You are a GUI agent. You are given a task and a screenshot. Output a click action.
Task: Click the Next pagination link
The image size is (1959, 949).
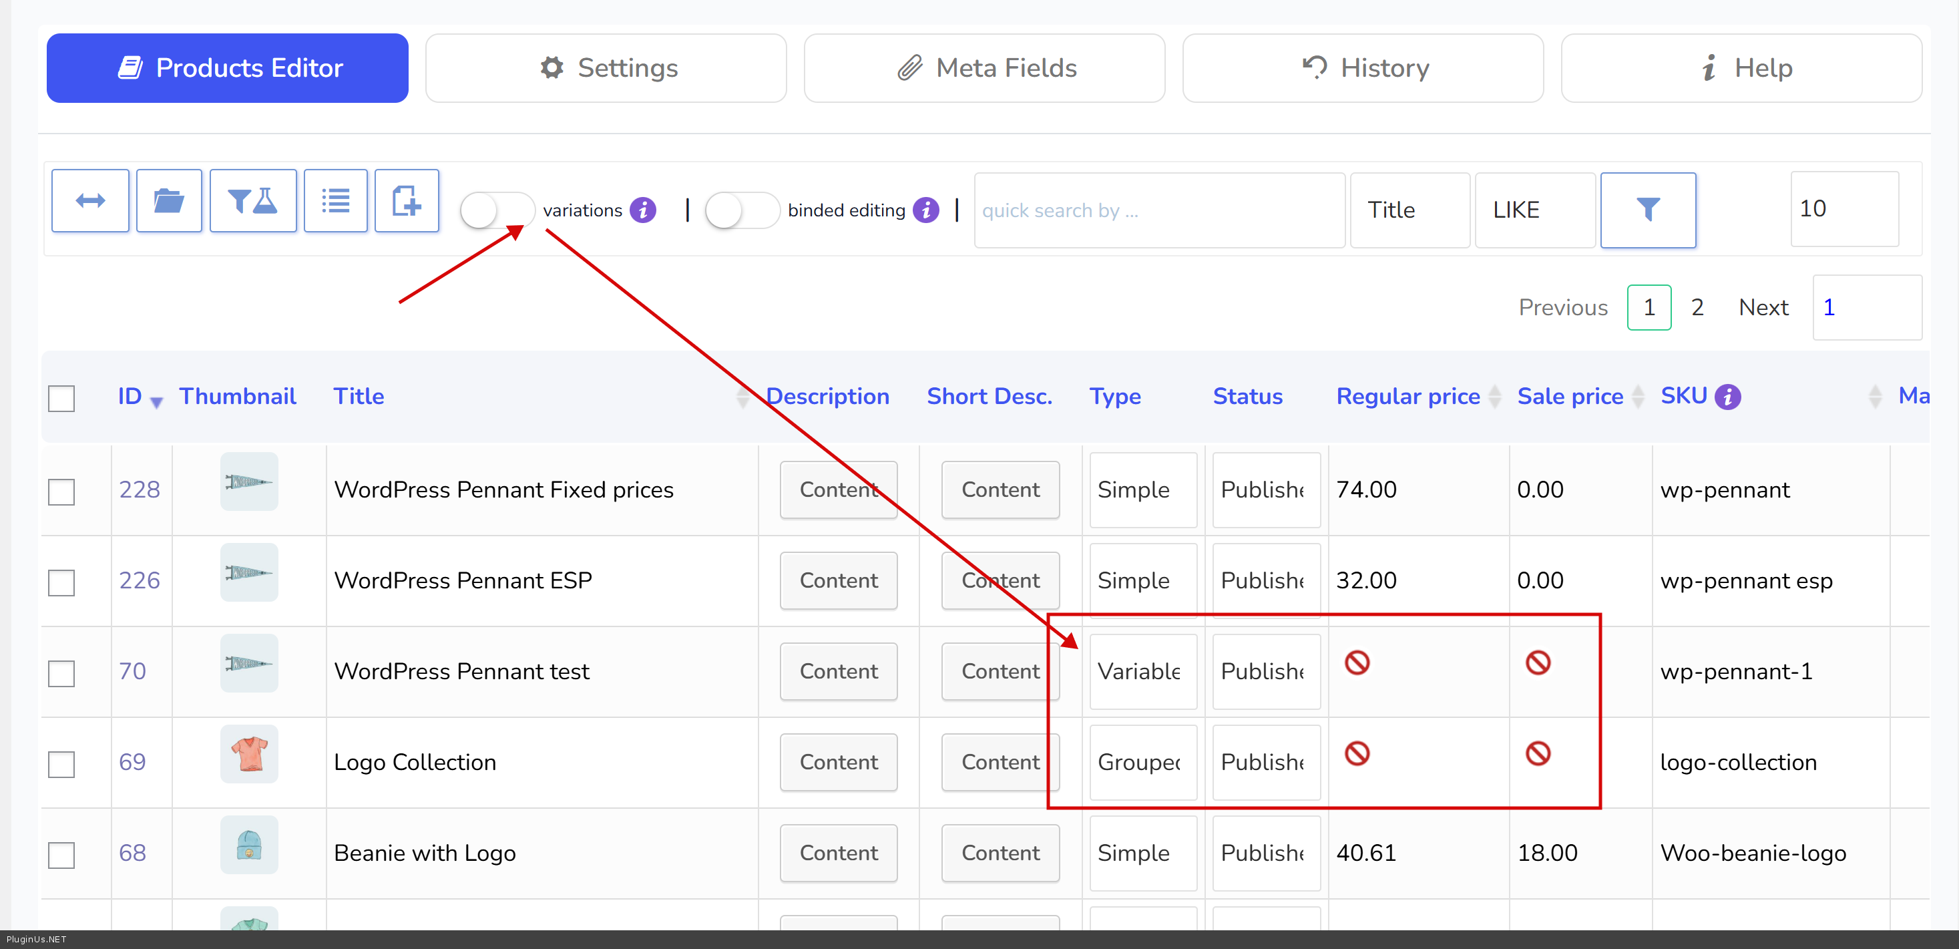coord(1763,307)
